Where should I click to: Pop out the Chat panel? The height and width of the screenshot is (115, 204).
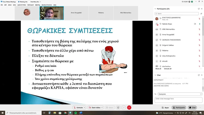pos(199,75)
